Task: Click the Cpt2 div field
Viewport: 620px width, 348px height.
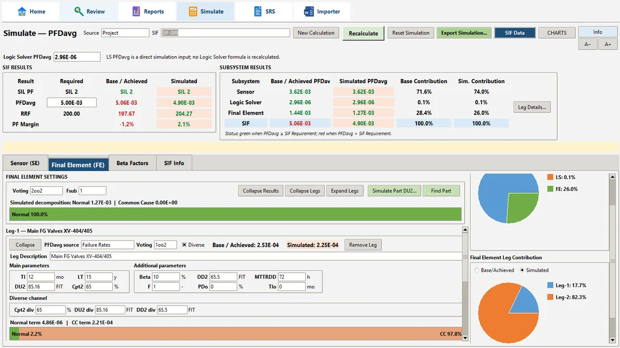Action: (x=50, y=310)
